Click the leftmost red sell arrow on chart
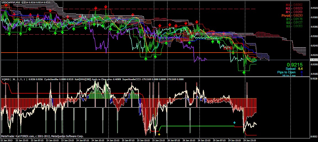The image size is (318, 142). point(6,5)
